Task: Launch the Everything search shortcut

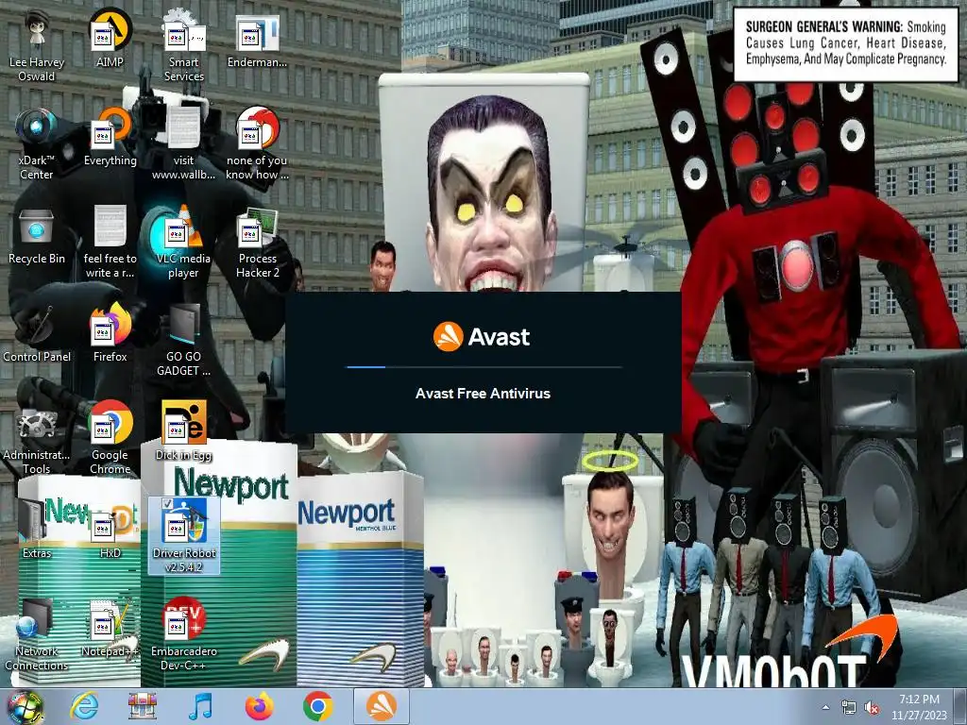Action: (x=110, y=137)
